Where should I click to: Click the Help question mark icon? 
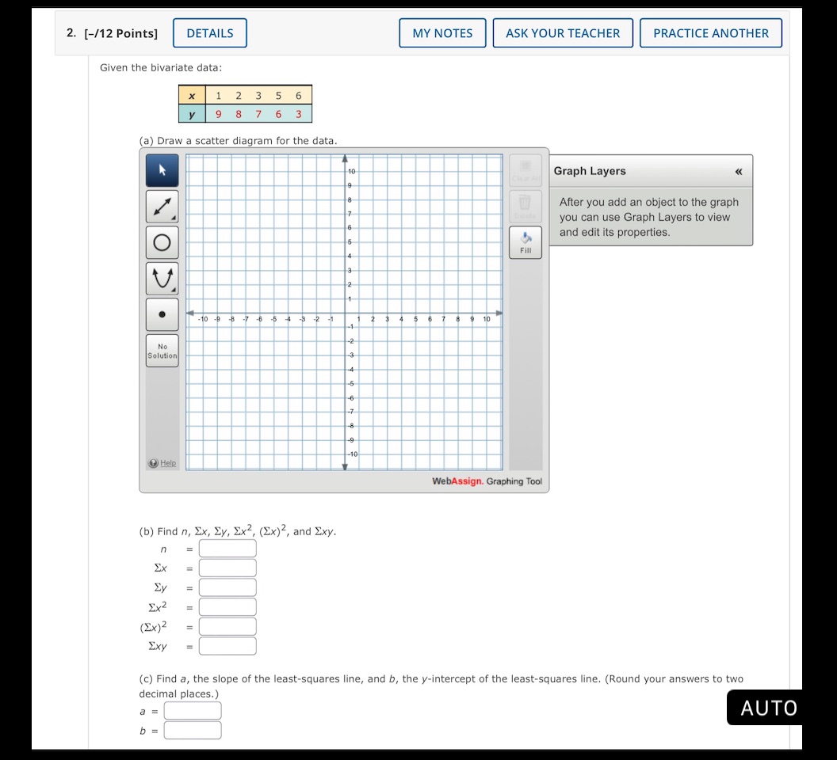[x=153, y=463]
